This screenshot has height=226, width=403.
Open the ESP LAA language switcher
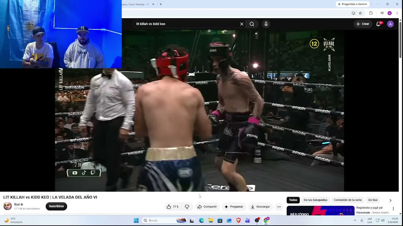(370, 220)
